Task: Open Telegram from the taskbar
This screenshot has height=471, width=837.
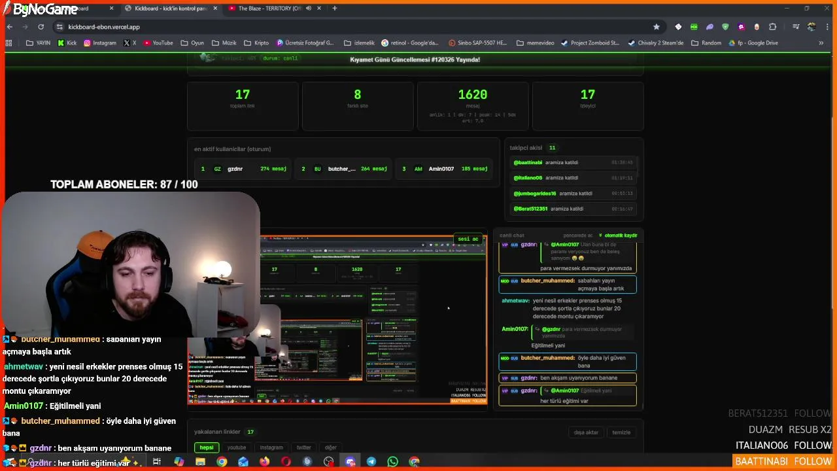Action: pyautogui.click(x=371, y=462)
